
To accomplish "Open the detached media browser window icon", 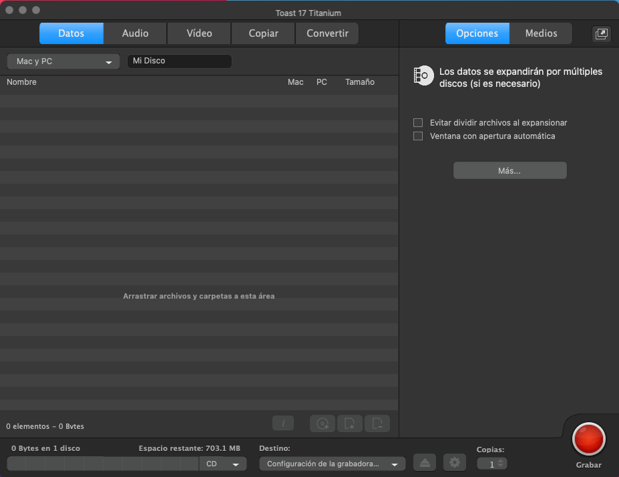I will coord(601,33).
